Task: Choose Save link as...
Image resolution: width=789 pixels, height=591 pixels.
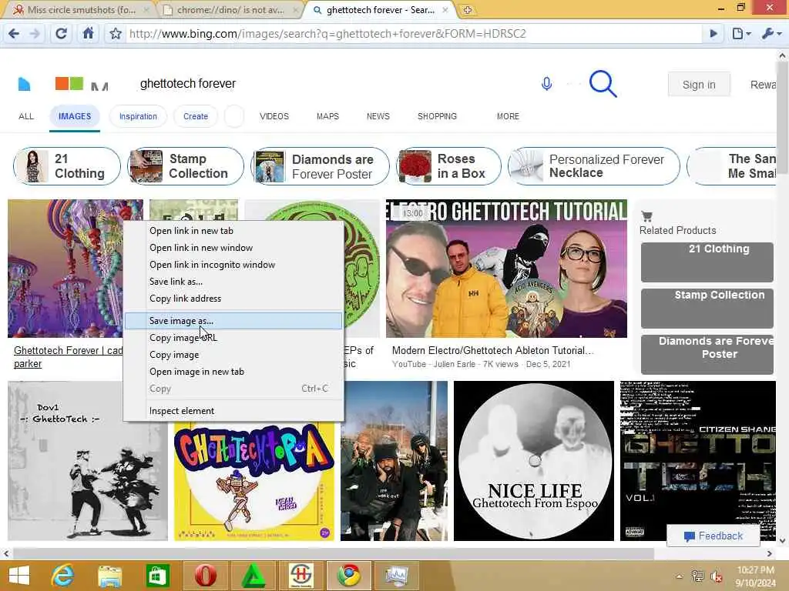Action: click(234, 282)
